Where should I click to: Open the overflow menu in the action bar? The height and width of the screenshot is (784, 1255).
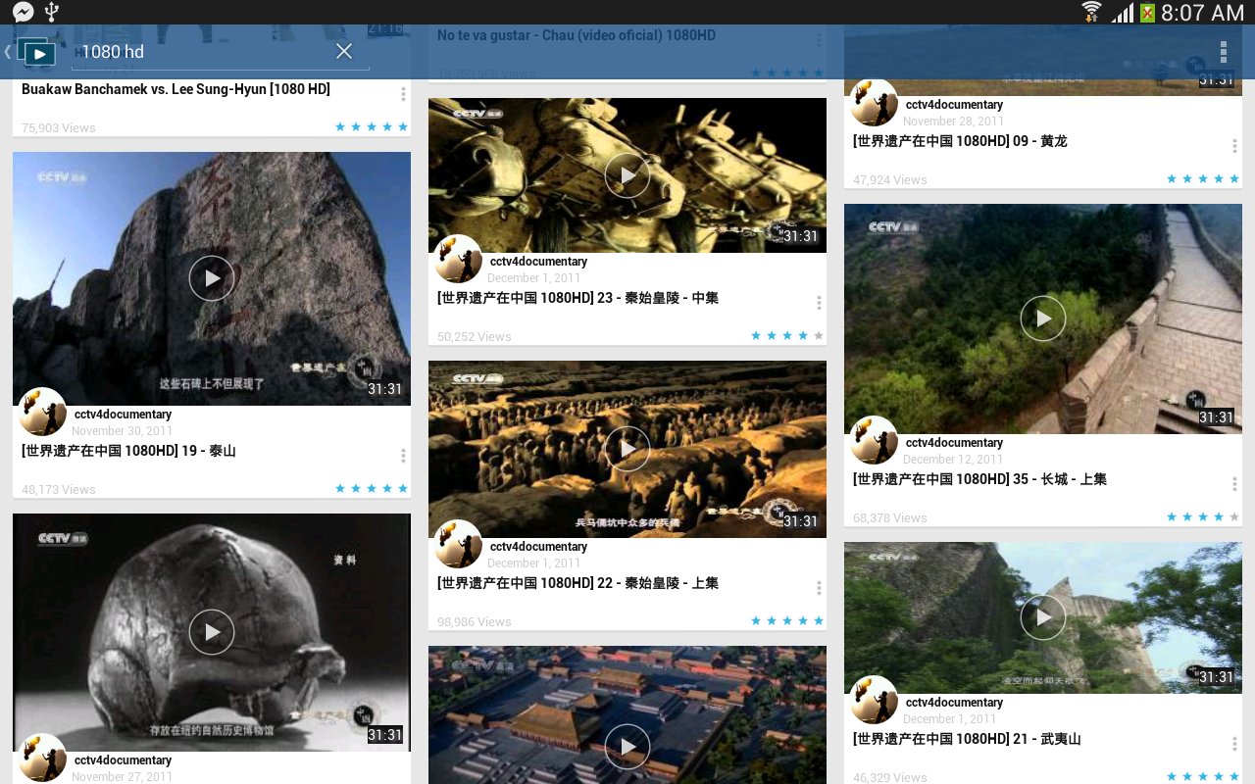[1223, 51]
